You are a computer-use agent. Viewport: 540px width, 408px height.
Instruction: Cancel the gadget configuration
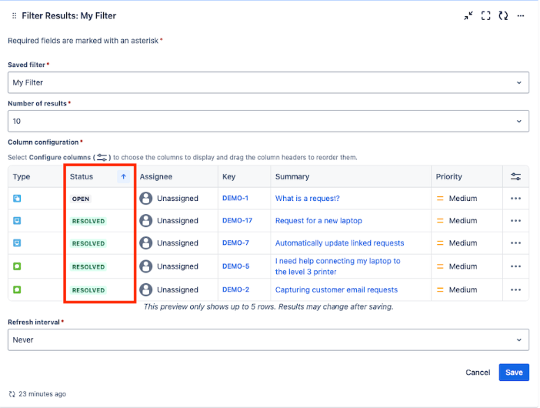[x=478, y=373]
